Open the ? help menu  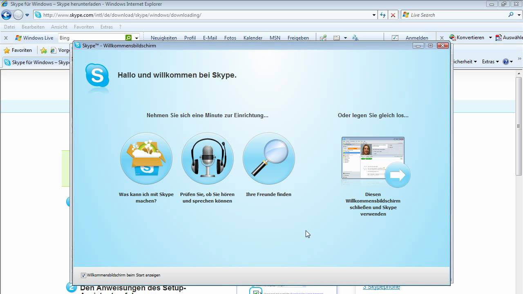tap(120, 27)
